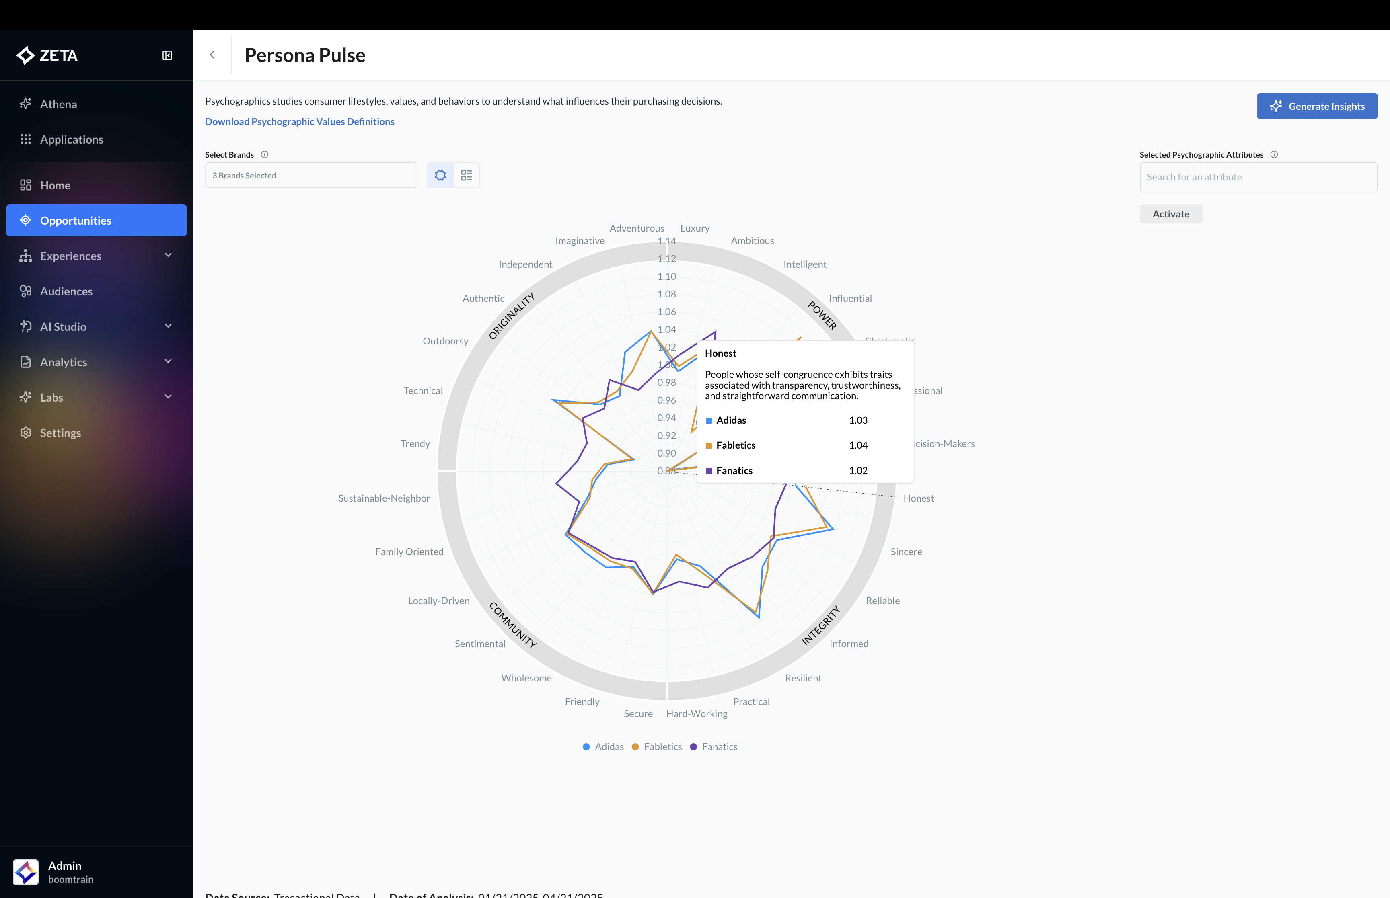1390x898 pixels.
Task: Click the Athena sparkle icon
Action: [x=26, y=104]
